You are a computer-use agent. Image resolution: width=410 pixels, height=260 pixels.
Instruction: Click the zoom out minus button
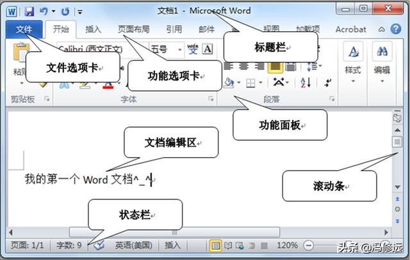309,245
